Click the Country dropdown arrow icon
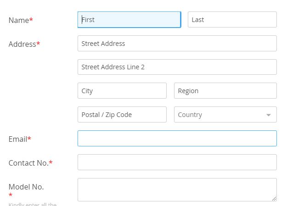 coord(269,115)
